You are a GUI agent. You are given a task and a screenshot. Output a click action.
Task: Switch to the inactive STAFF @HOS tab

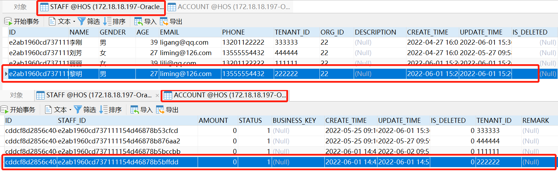coord(94,95)
